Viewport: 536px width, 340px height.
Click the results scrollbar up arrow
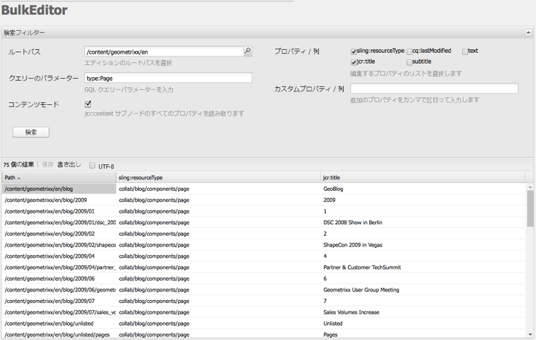point(530,187)
